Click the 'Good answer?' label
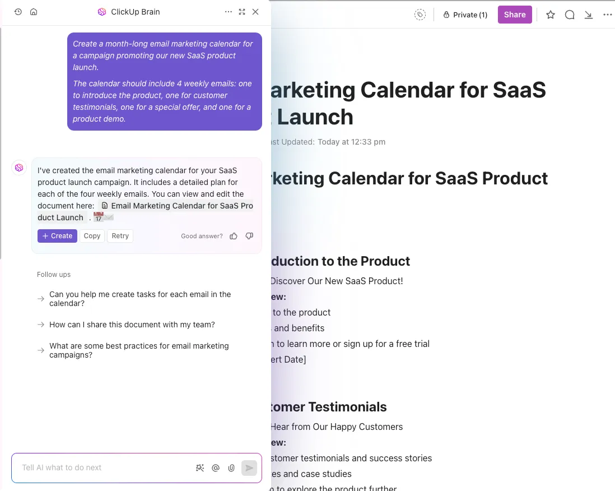The image size is (615, 491). pos(202,236)
